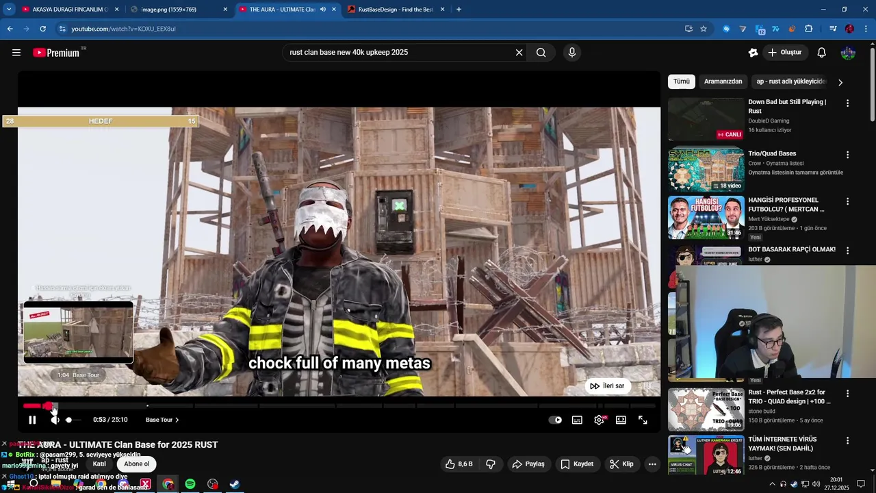Open options menu for TÜM İNTERNETE VİRÜS video
Viewport: 876px width, 493px height.
pyautogui.click(x=847, y=441)
